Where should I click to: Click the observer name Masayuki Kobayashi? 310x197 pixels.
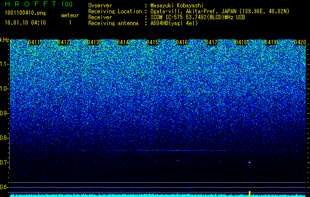pos(177,5)
